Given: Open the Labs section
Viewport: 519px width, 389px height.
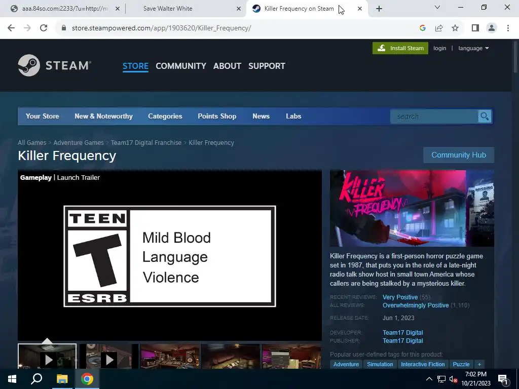Looking at the screenshot, I should 293,116.
